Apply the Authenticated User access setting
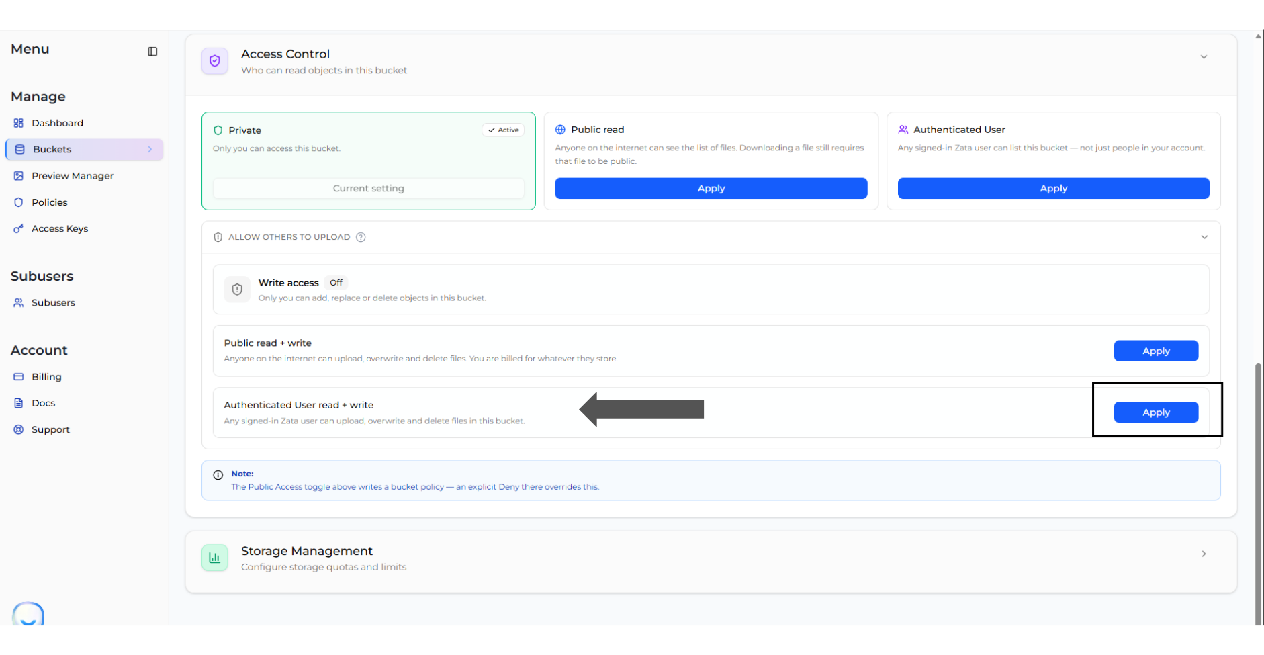Screen dimensions: 1264x655 pos(1053,189)
